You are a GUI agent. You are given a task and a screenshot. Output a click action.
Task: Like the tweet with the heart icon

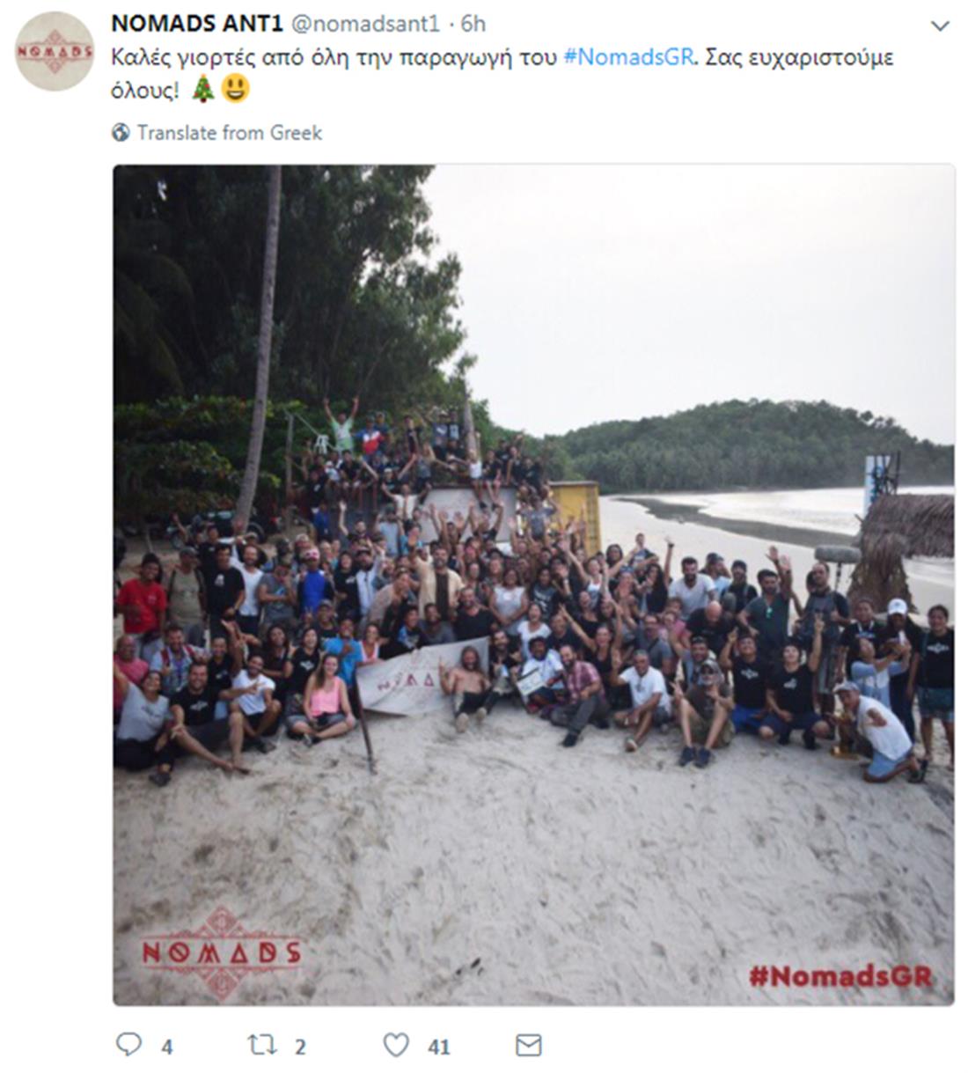[396, 1045]
